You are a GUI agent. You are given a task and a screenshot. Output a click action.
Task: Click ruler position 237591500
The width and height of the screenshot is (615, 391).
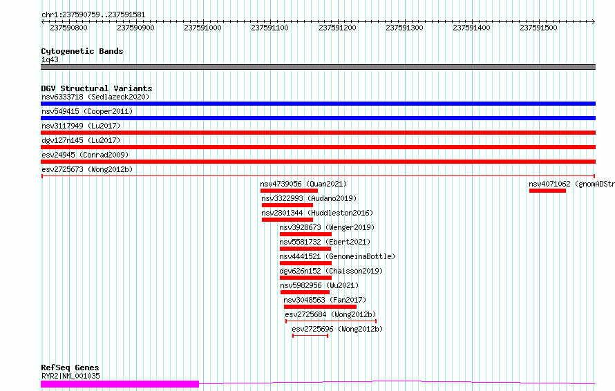click(x=538, y=28)
